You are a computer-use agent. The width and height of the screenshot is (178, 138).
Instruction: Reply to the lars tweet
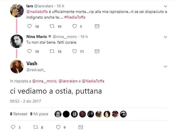29,26
